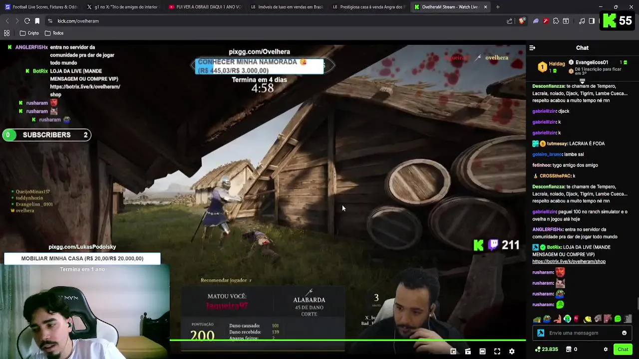The height and width of the screenshot is (359, 639).
Task: Open the moderator hammer icon in message box
Action: [541, 333]
